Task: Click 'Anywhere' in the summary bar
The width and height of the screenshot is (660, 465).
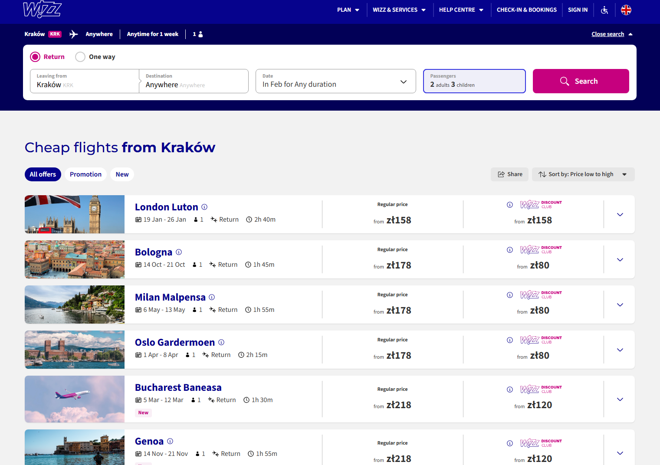Action: [x=99, y=34]
